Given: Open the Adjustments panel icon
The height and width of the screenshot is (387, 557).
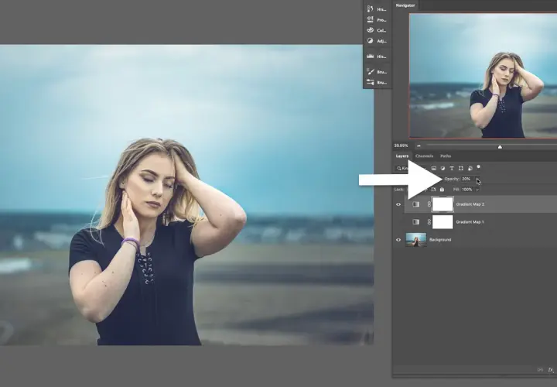Looking at the screenshot, I should (370, 41).
